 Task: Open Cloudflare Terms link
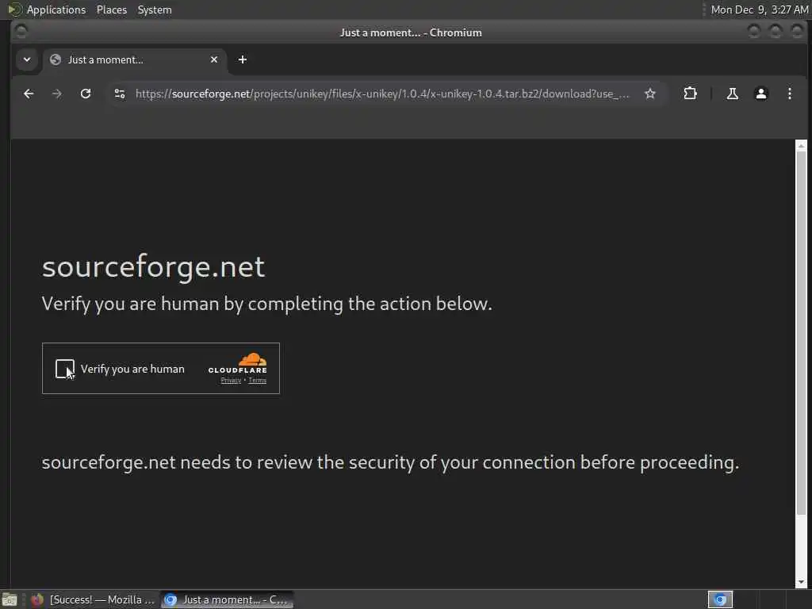pyautogui.click(x=258, y=381)
